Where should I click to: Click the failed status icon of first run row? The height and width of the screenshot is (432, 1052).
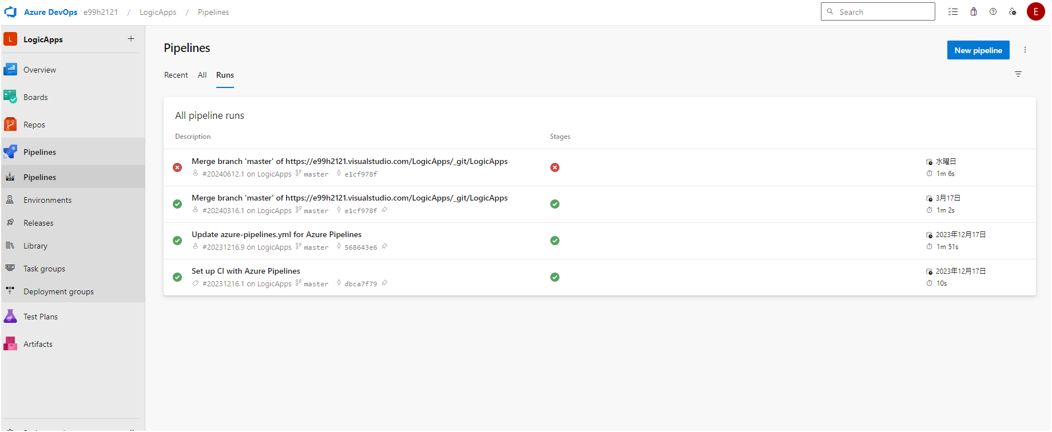tap(177, 167)
